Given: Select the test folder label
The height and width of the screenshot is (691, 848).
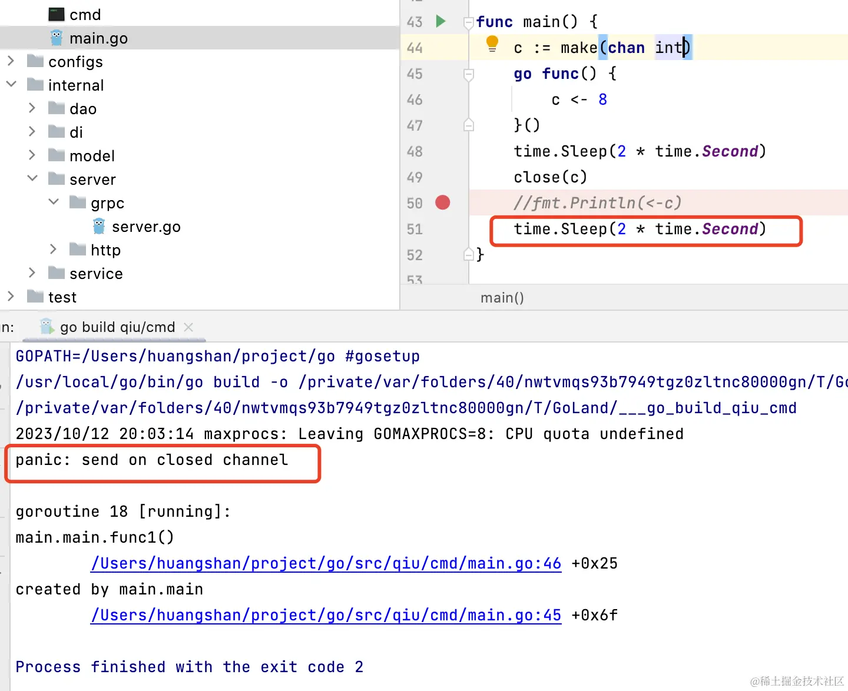Looking at the screenshot, I should (x=62, y=297).
